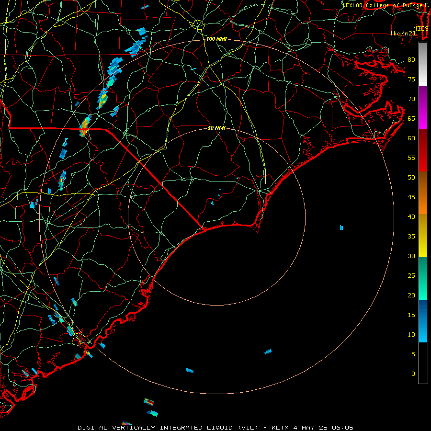This screenshot has height=431, width=431.
Task: Click the 5 value on the scale
Action: 413,354
